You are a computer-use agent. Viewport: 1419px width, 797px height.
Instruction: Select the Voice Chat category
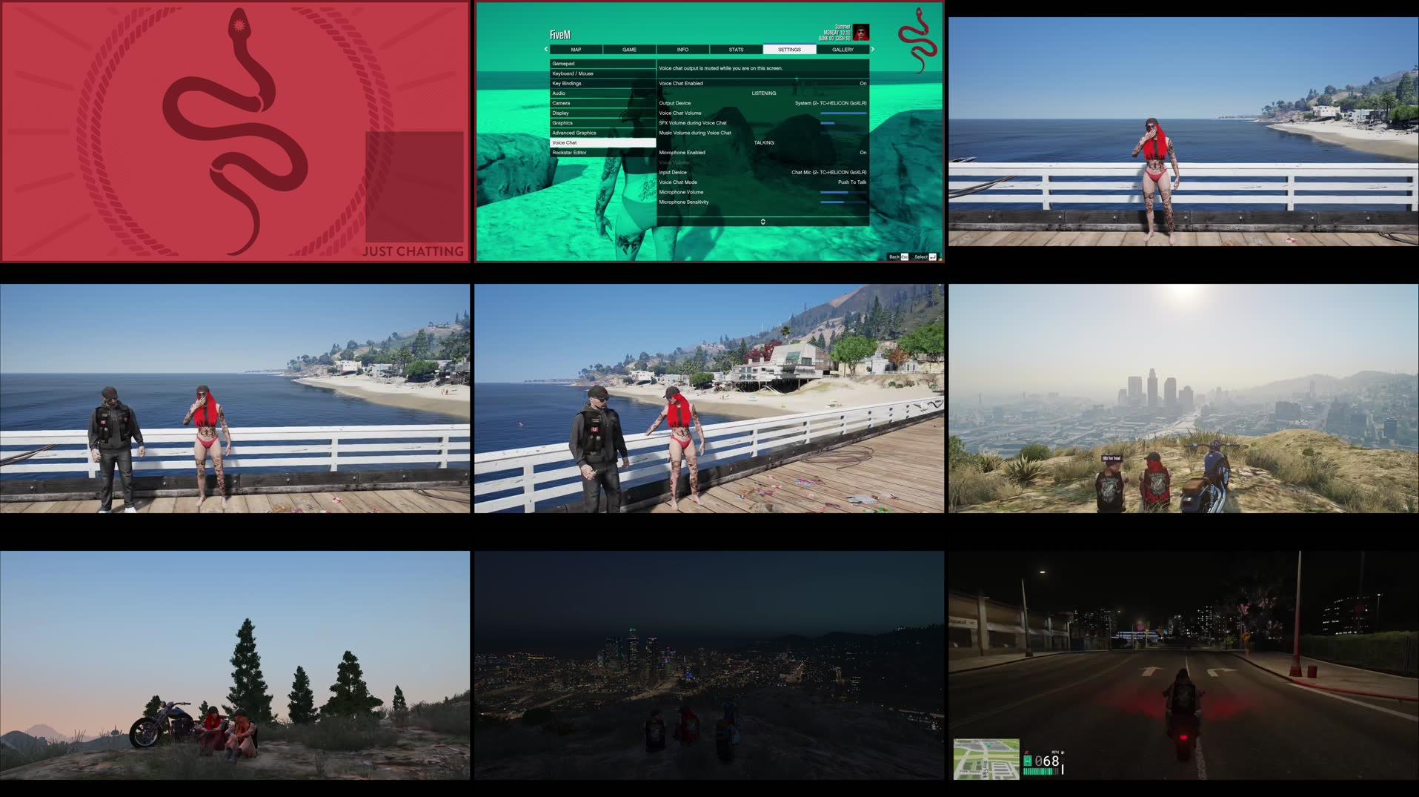pyautogui.click(x=602, y=142)
